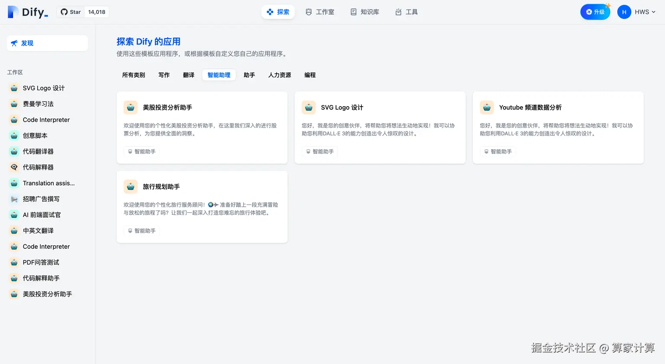Click 智能助手 tag on 旅行规划助手 card
Screen dimensions: 665x364
click(142, 231)
